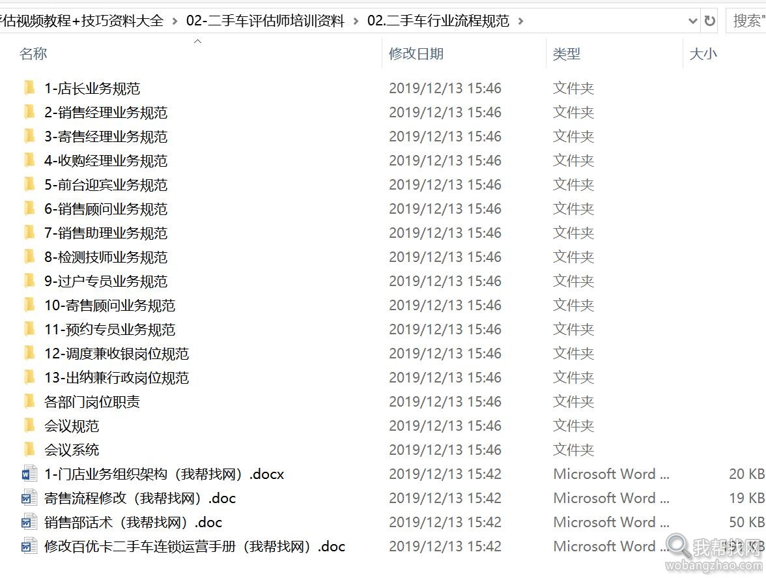Go to 估视频教程+技巧资料大全 breadcrumb

click(x=81, y=20)
